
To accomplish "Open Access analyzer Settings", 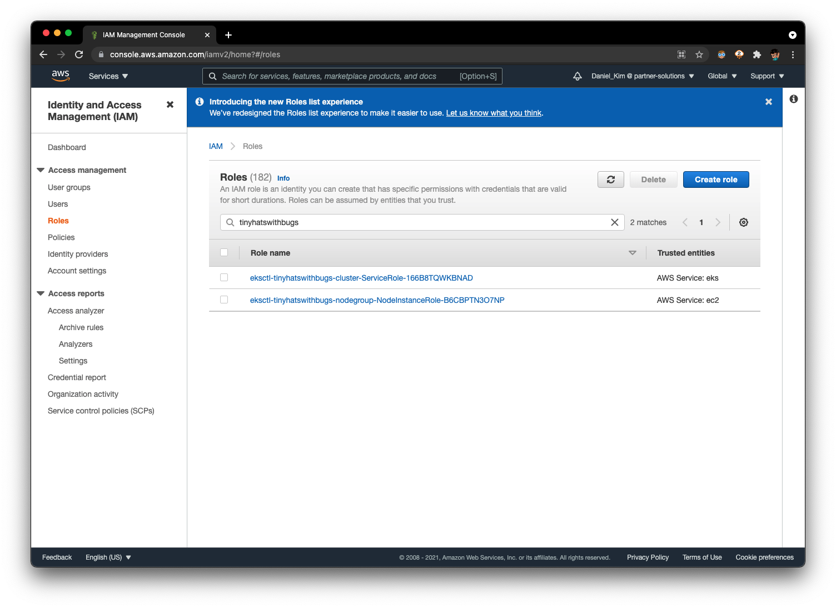I will point(73,361).
